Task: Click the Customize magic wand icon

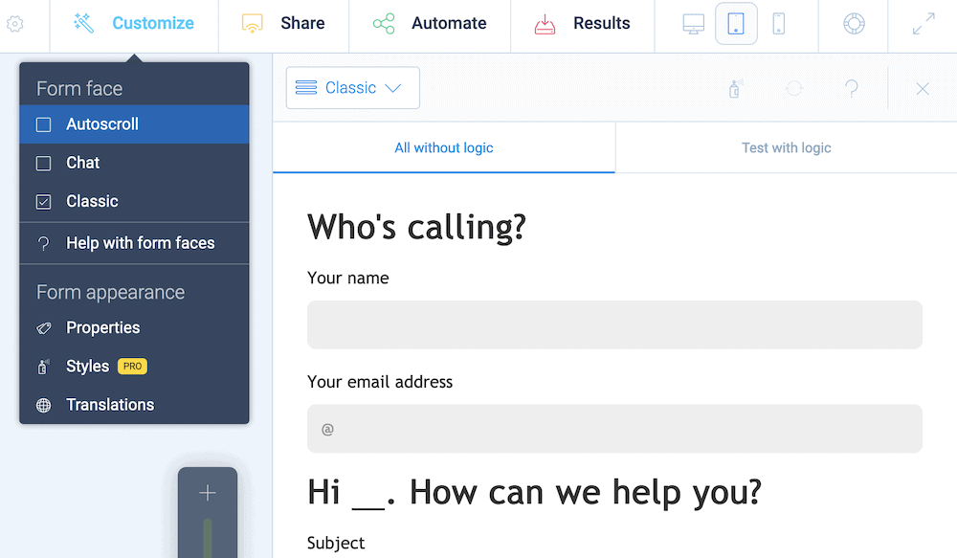Action: tap(83, 23)
